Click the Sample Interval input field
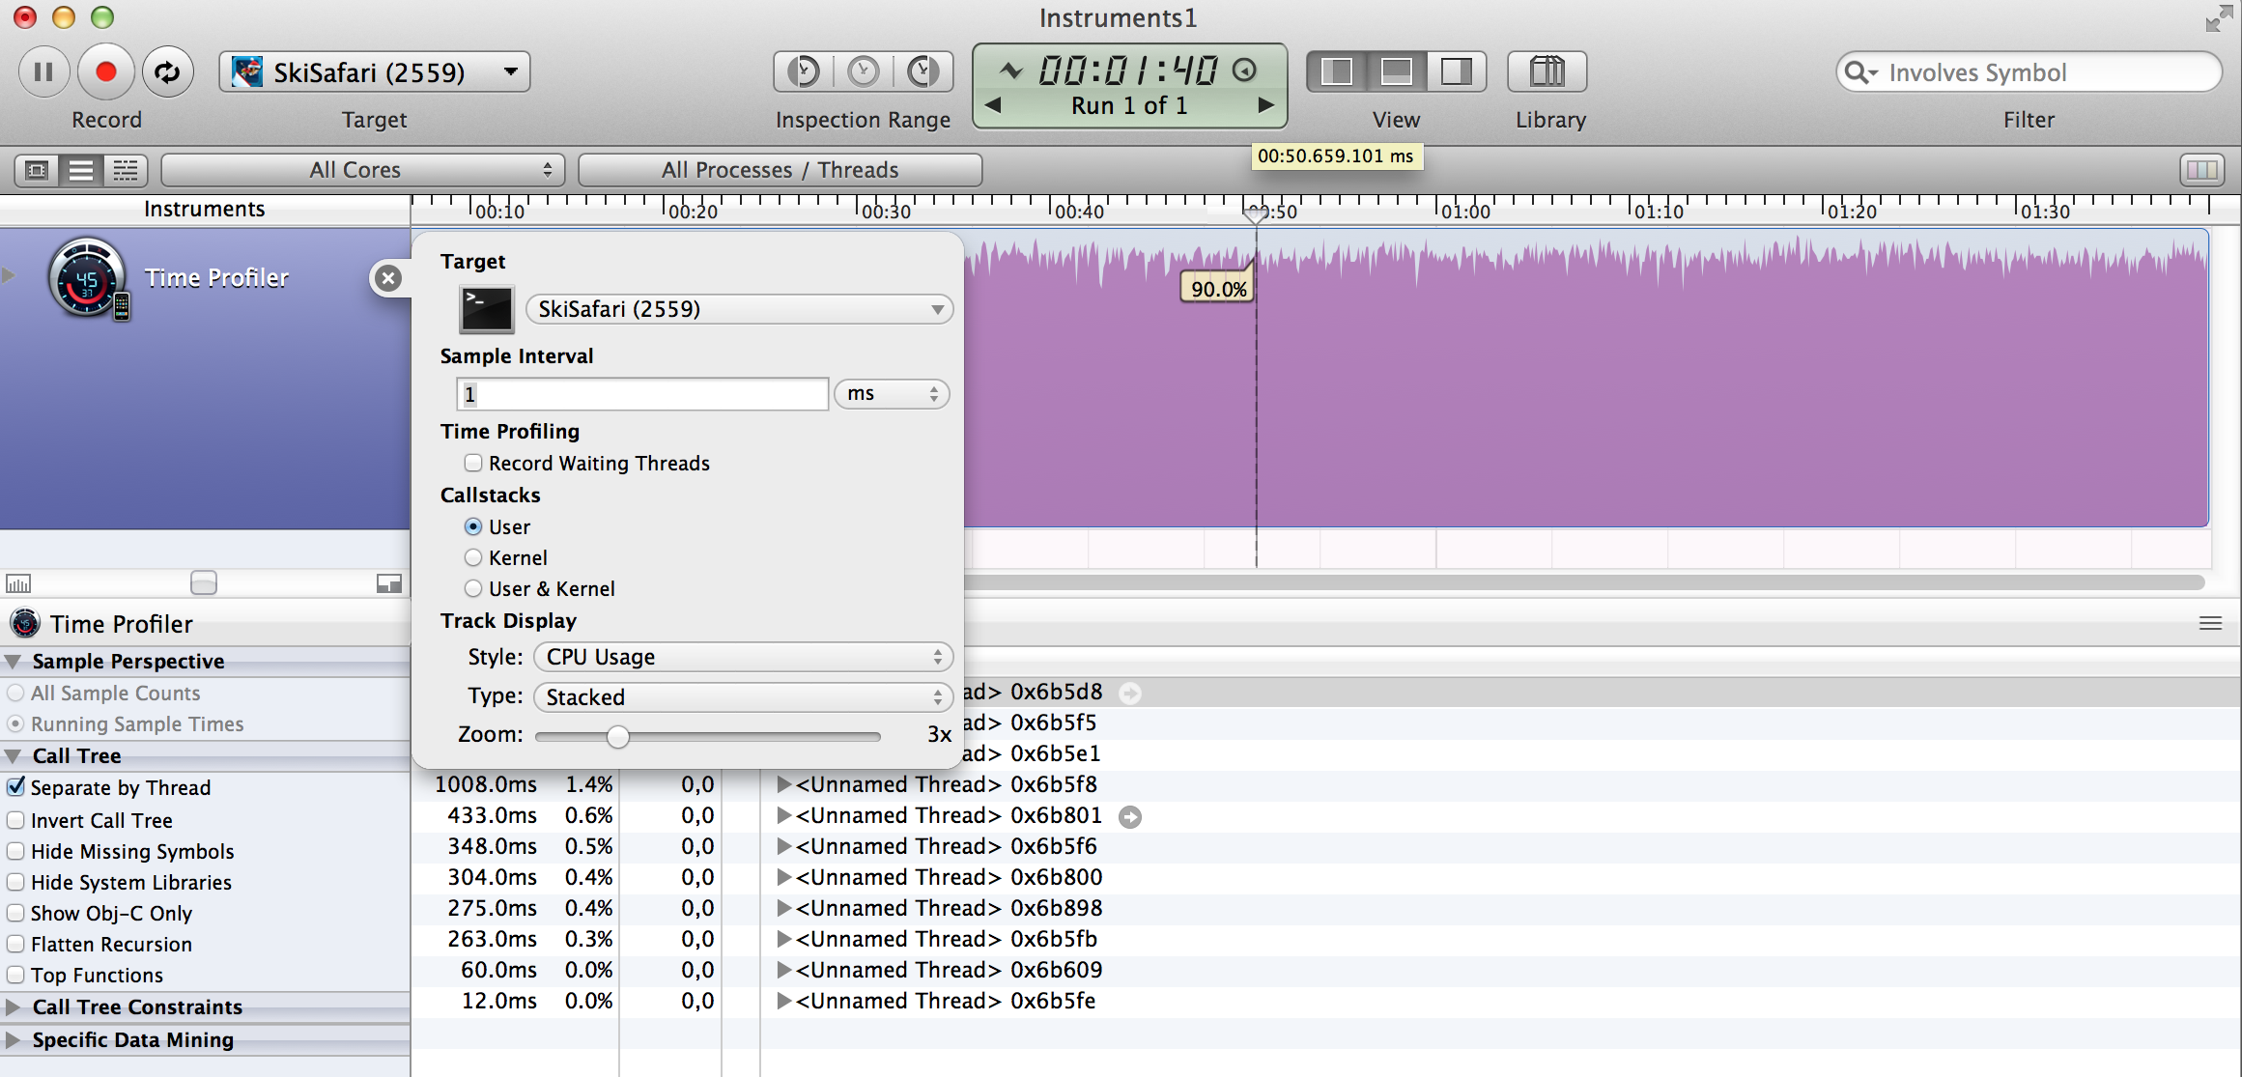This screenshot has width=2242, height=1077. 642,394
